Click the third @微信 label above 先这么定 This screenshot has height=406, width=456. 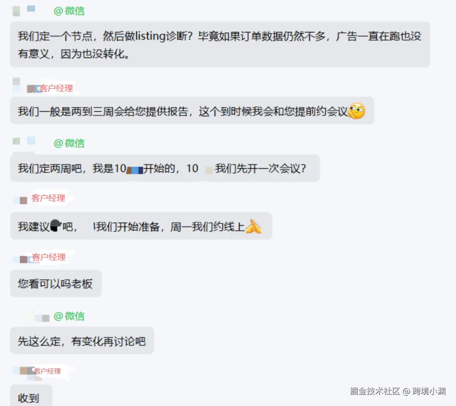[x=69, y=316]
